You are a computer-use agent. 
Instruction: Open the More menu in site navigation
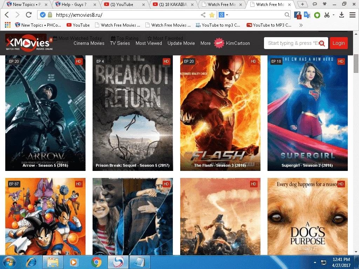click(x=205, y=43)
